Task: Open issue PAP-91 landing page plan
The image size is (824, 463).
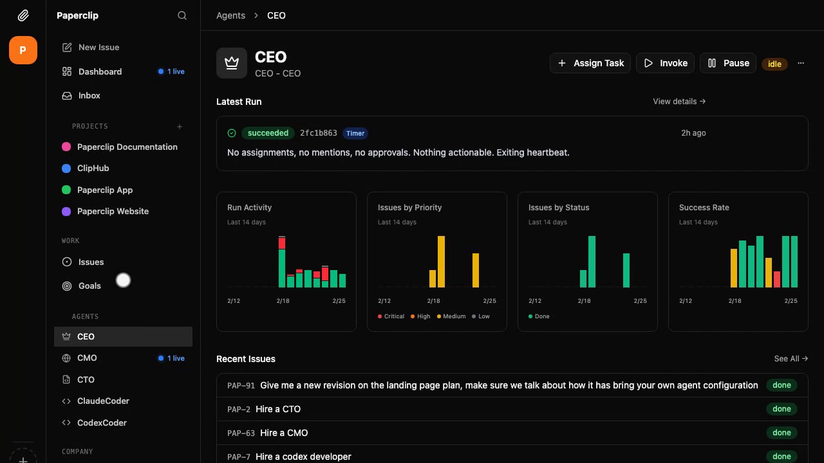Action: pyautogui.click(x=512, y=385)
